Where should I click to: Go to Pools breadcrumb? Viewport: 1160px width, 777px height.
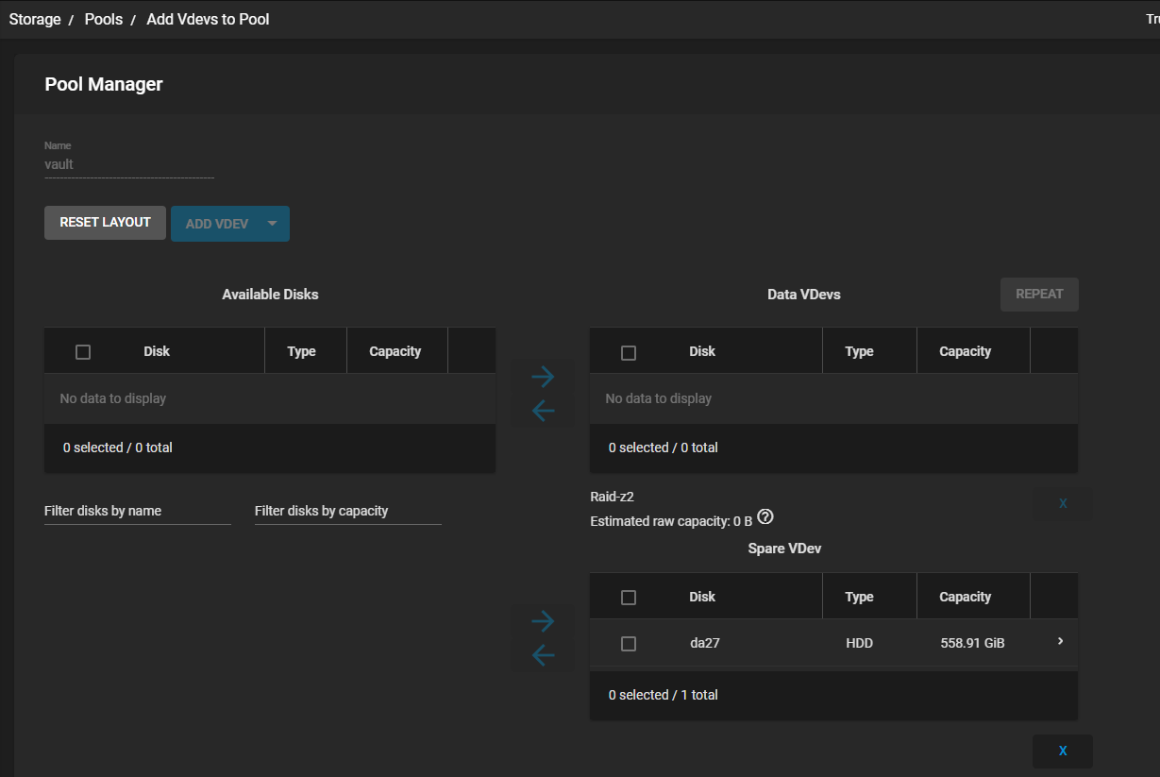pyautogui.click(x=104, y=19)
